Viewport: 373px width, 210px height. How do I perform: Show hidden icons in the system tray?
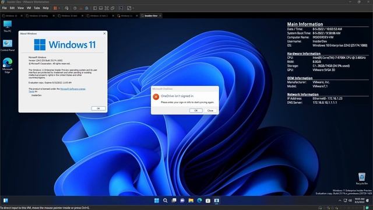click(x=340, y=201)
